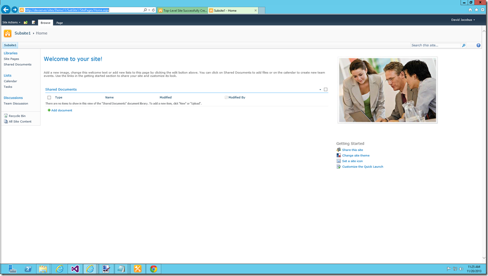
Task: Open the Tasks list link
Action: tap(8, 87)
